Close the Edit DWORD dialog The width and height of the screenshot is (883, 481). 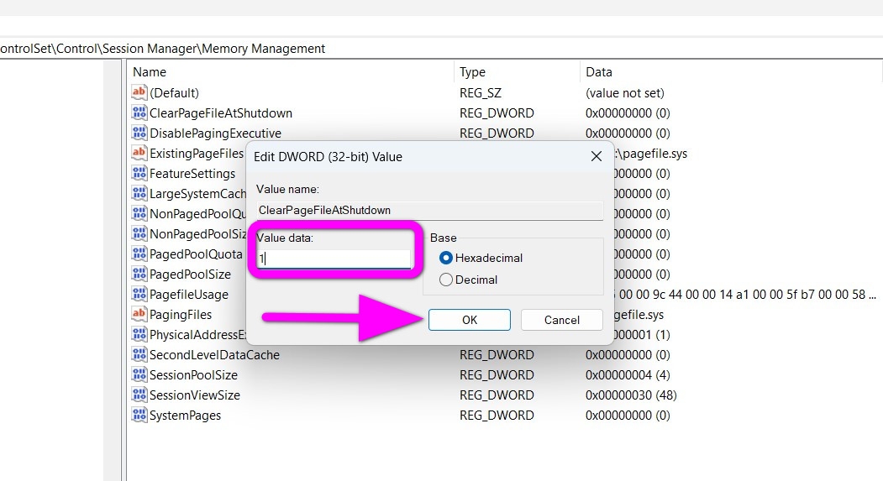point(597,156)
